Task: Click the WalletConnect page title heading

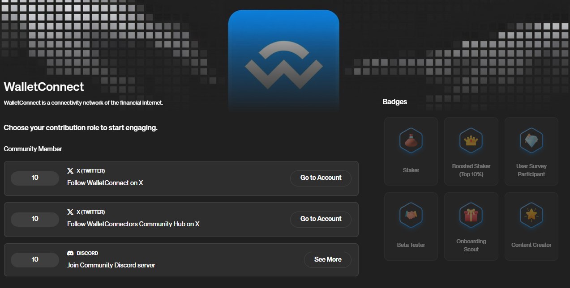Action: tap(44, 87)
